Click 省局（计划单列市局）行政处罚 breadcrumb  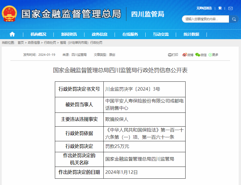pos(81,43)
